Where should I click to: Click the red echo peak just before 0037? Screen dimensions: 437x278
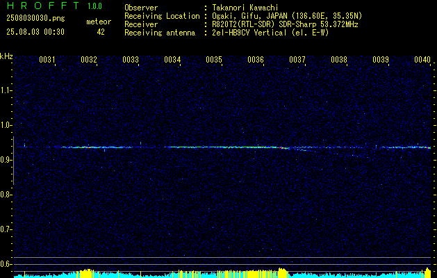(x=283, y=148)
